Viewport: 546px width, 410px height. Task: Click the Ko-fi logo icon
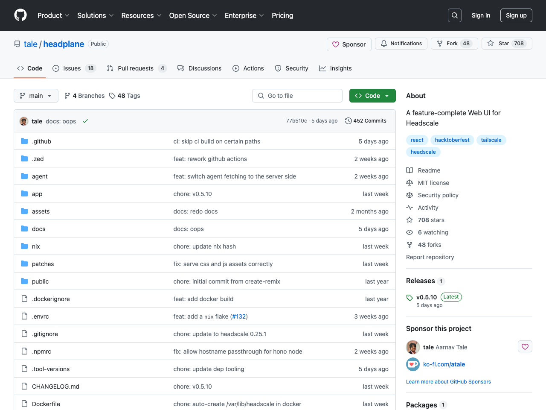(413, 364)
